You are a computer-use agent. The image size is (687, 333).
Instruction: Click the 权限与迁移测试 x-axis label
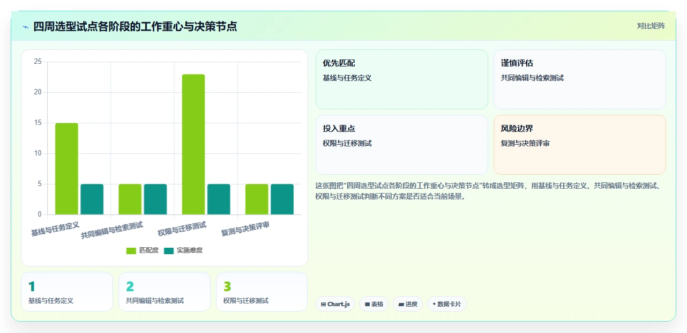pyautogui.click(x=182, y=229)
